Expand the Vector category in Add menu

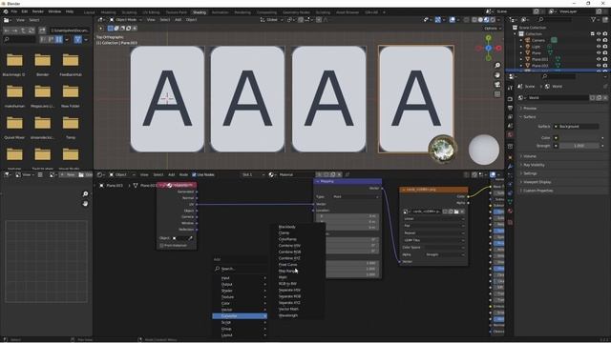240,310
